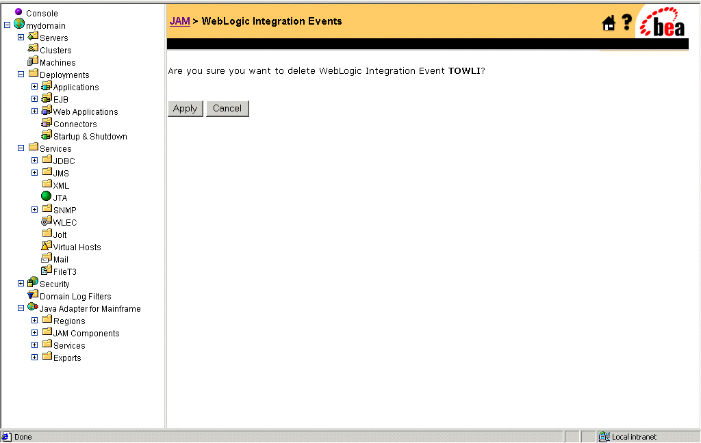Expand the Servers tree node
The height and width of the screenshot is (443, 701).
click(21, 37)
